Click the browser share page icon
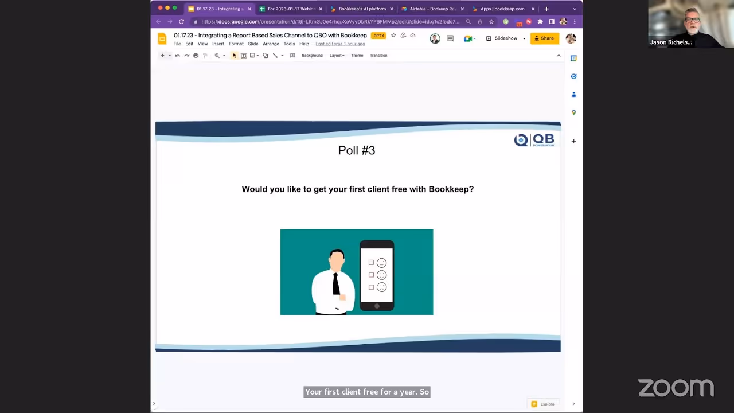 (480, 22)
